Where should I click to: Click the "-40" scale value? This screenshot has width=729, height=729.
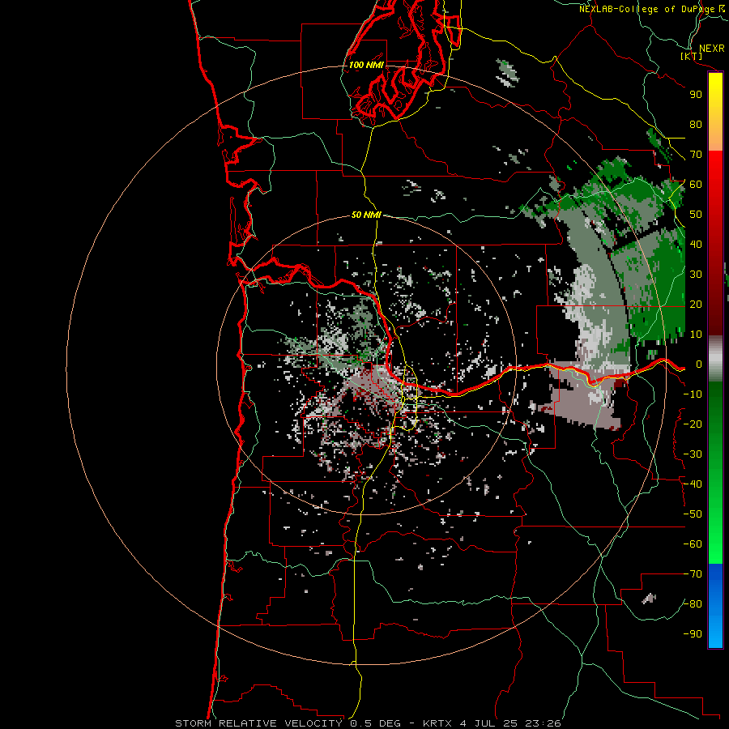(693, 484)
